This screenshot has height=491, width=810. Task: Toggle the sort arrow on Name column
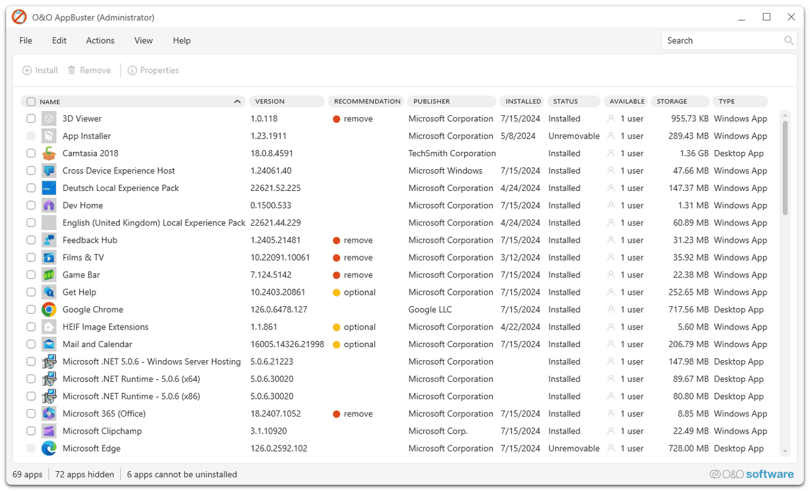(x=237, y=102)
